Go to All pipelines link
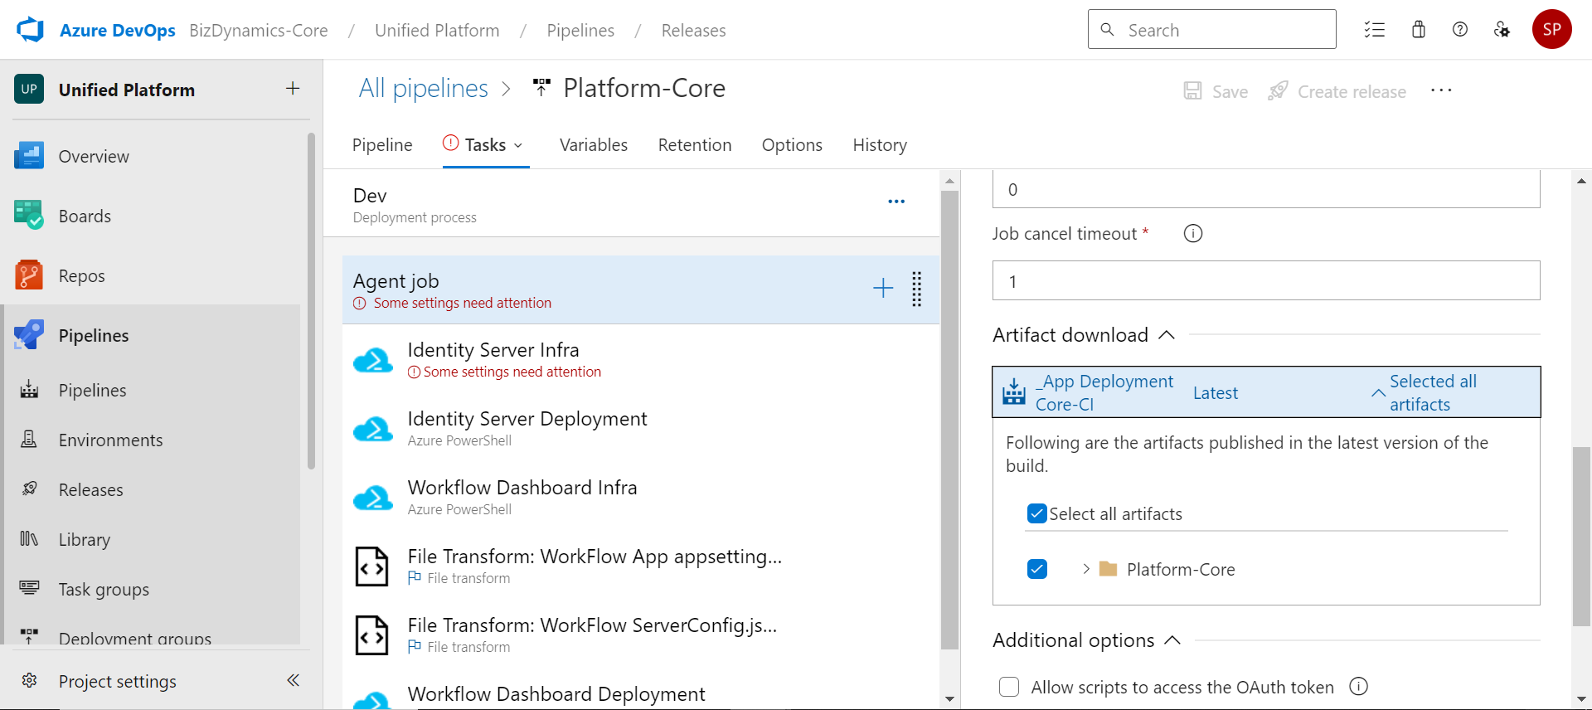This screenshot has width=1592, height=710. (x=423, y=88)
